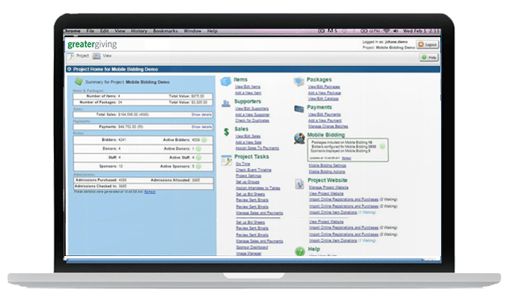Click Manage Charge Batches link

pos(328,126)
